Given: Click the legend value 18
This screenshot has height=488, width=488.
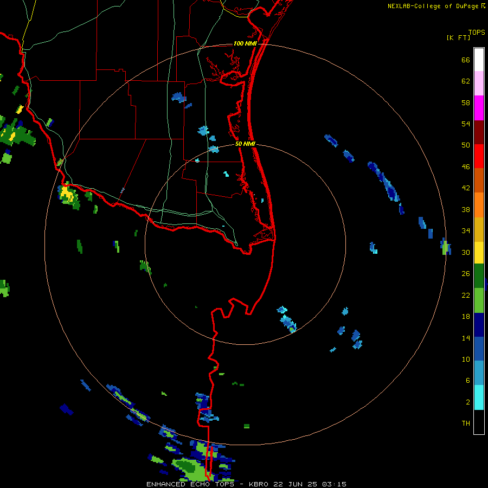Looking at the screenshot, I should pos(466,317).
